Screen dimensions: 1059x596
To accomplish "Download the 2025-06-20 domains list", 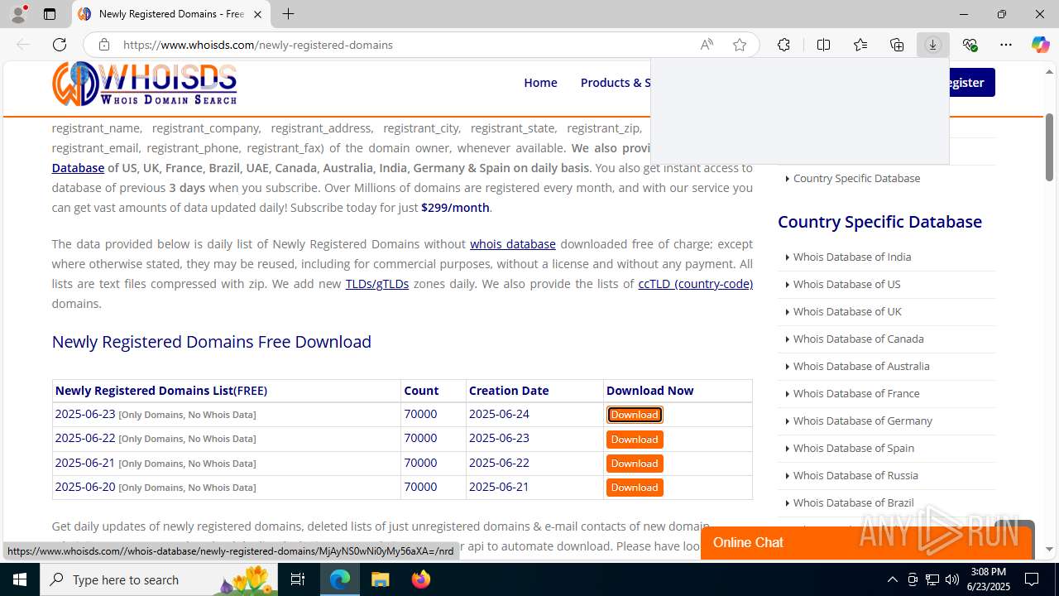I will click(x=635, y=488).
